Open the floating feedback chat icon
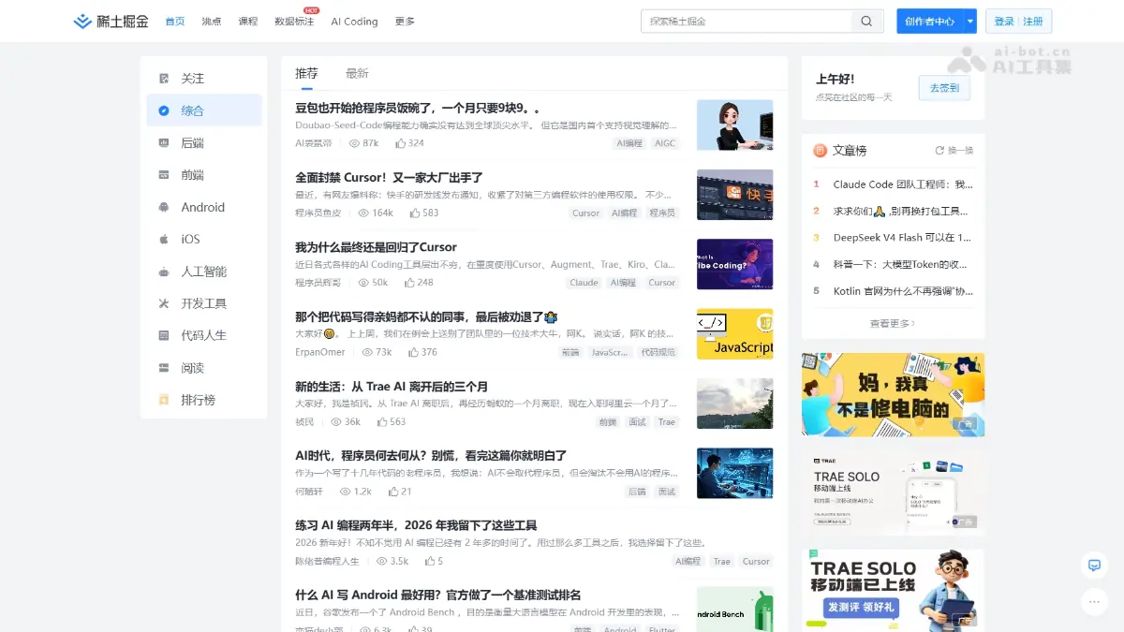Viewport: 1124px width, 632px height. pos(1093,565)
